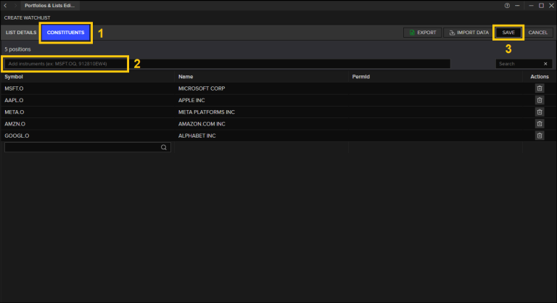Delete the GOOGL.O row with trash icon
Viewport: 557px width, 303px height.
point(540,136)
